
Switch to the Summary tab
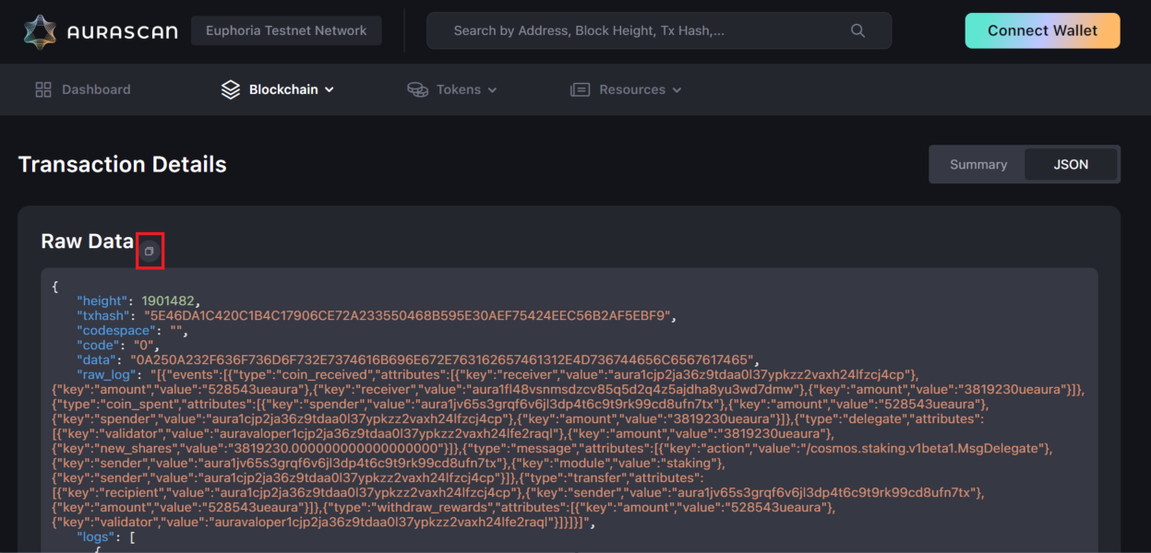point(977,164)
